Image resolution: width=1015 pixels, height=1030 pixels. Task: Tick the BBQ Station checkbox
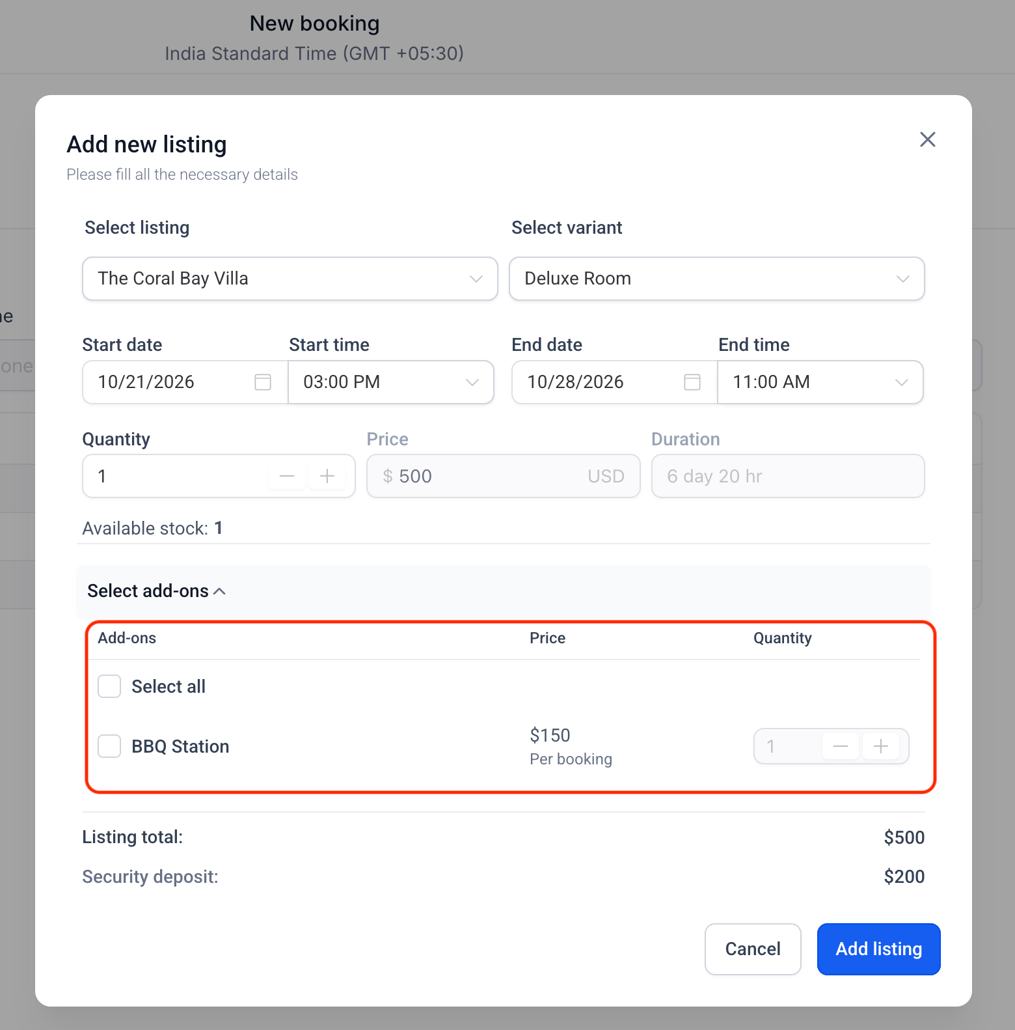point(109,746)
